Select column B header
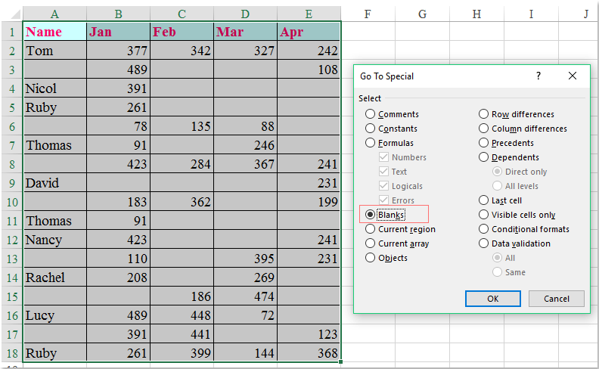 [118, 14]
